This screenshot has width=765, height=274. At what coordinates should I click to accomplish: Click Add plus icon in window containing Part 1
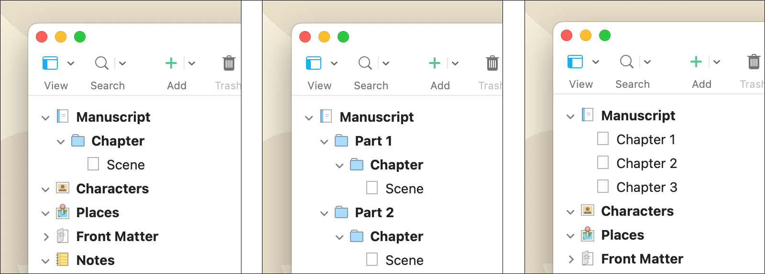click(x=435, y=63)
